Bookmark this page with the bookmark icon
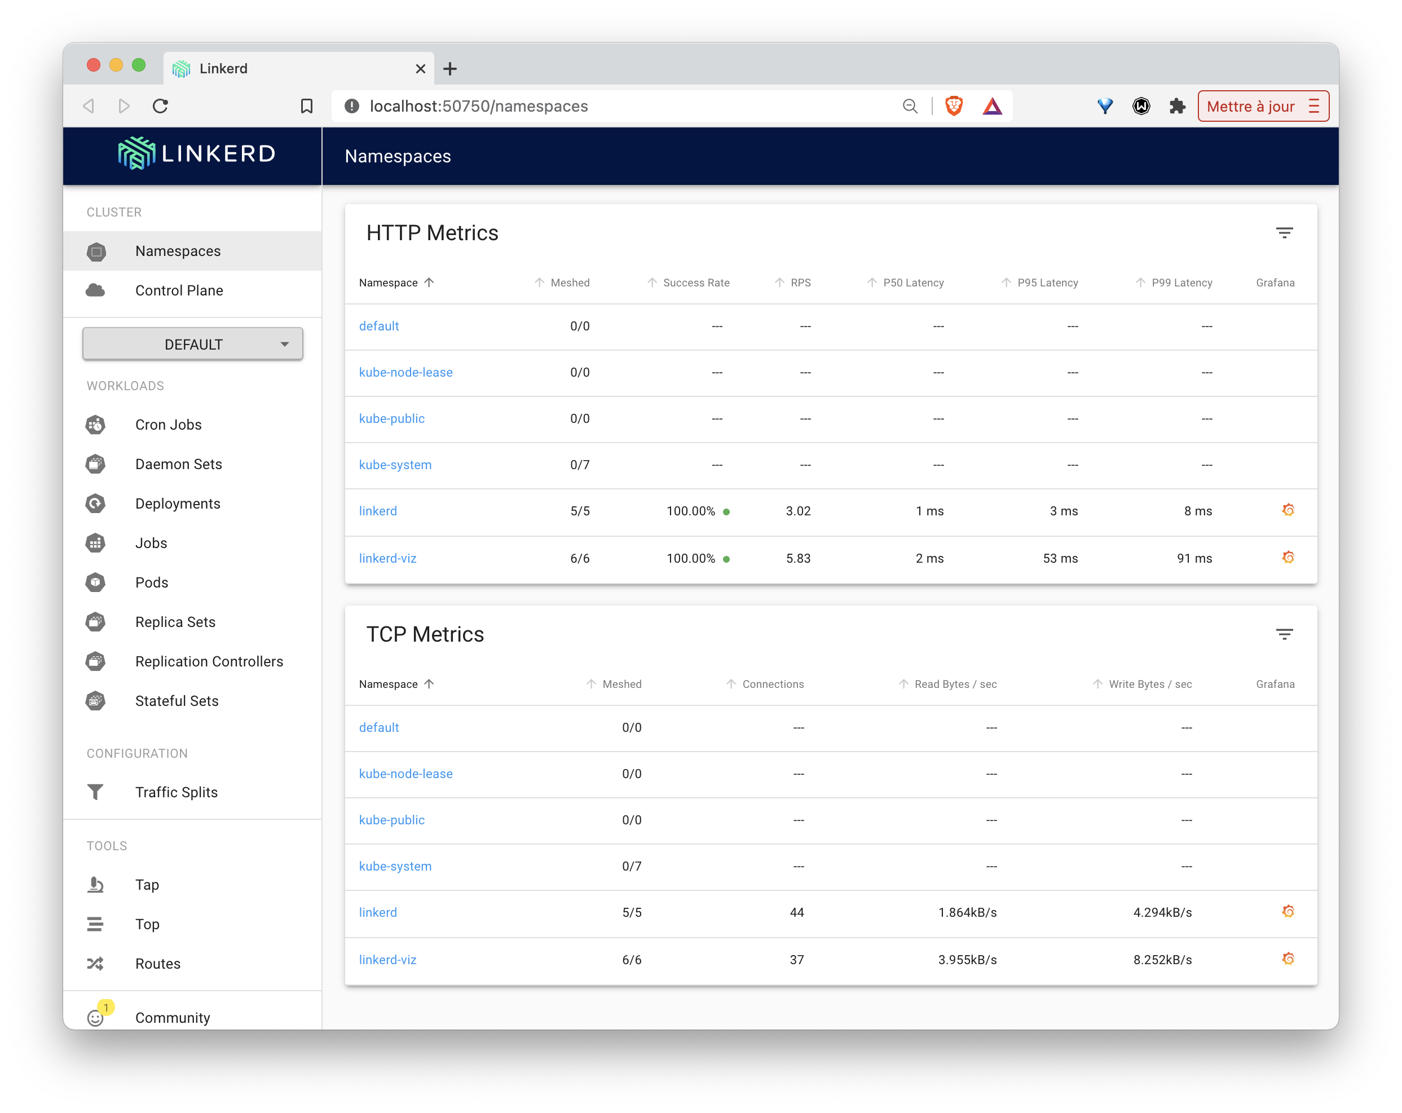Viewport: 1402px width, 1113px height. (x=306, y=106)
